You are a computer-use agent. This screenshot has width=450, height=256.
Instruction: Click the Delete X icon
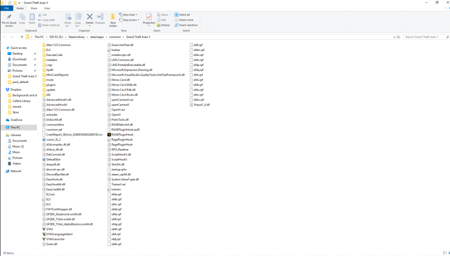[x=90, y=17]
